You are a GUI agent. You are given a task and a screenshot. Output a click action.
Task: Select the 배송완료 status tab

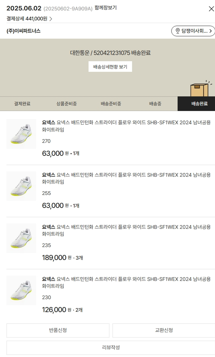(199, 104)
